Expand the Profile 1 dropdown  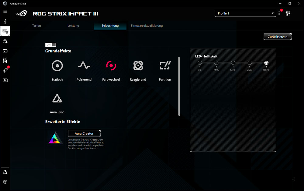tap(245, 13)
